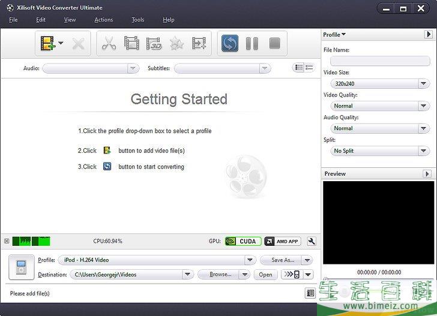437x316 pixels.
Task: Click the CPU:60.94% status text
Action: click(x=107, y=241)
